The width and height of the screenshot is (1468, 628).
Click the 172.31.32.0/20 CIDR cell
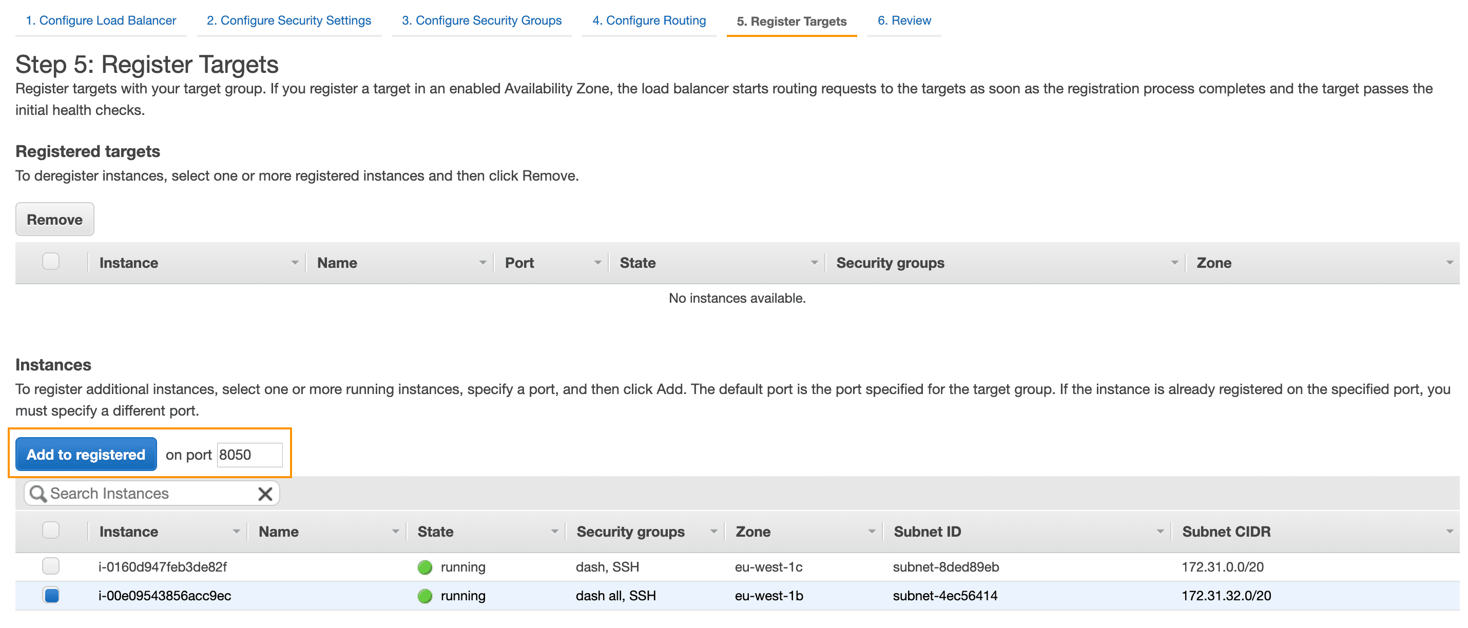coord(1226,596)
